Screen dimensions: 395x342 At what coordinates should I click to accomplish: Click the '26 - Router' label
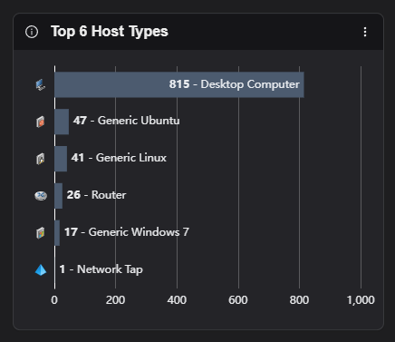click(96, 195)
